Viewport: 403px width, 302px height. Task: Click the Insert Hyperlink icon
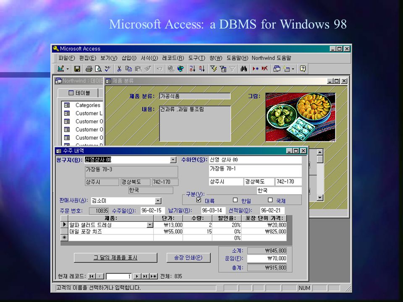(x=171, y=69)
